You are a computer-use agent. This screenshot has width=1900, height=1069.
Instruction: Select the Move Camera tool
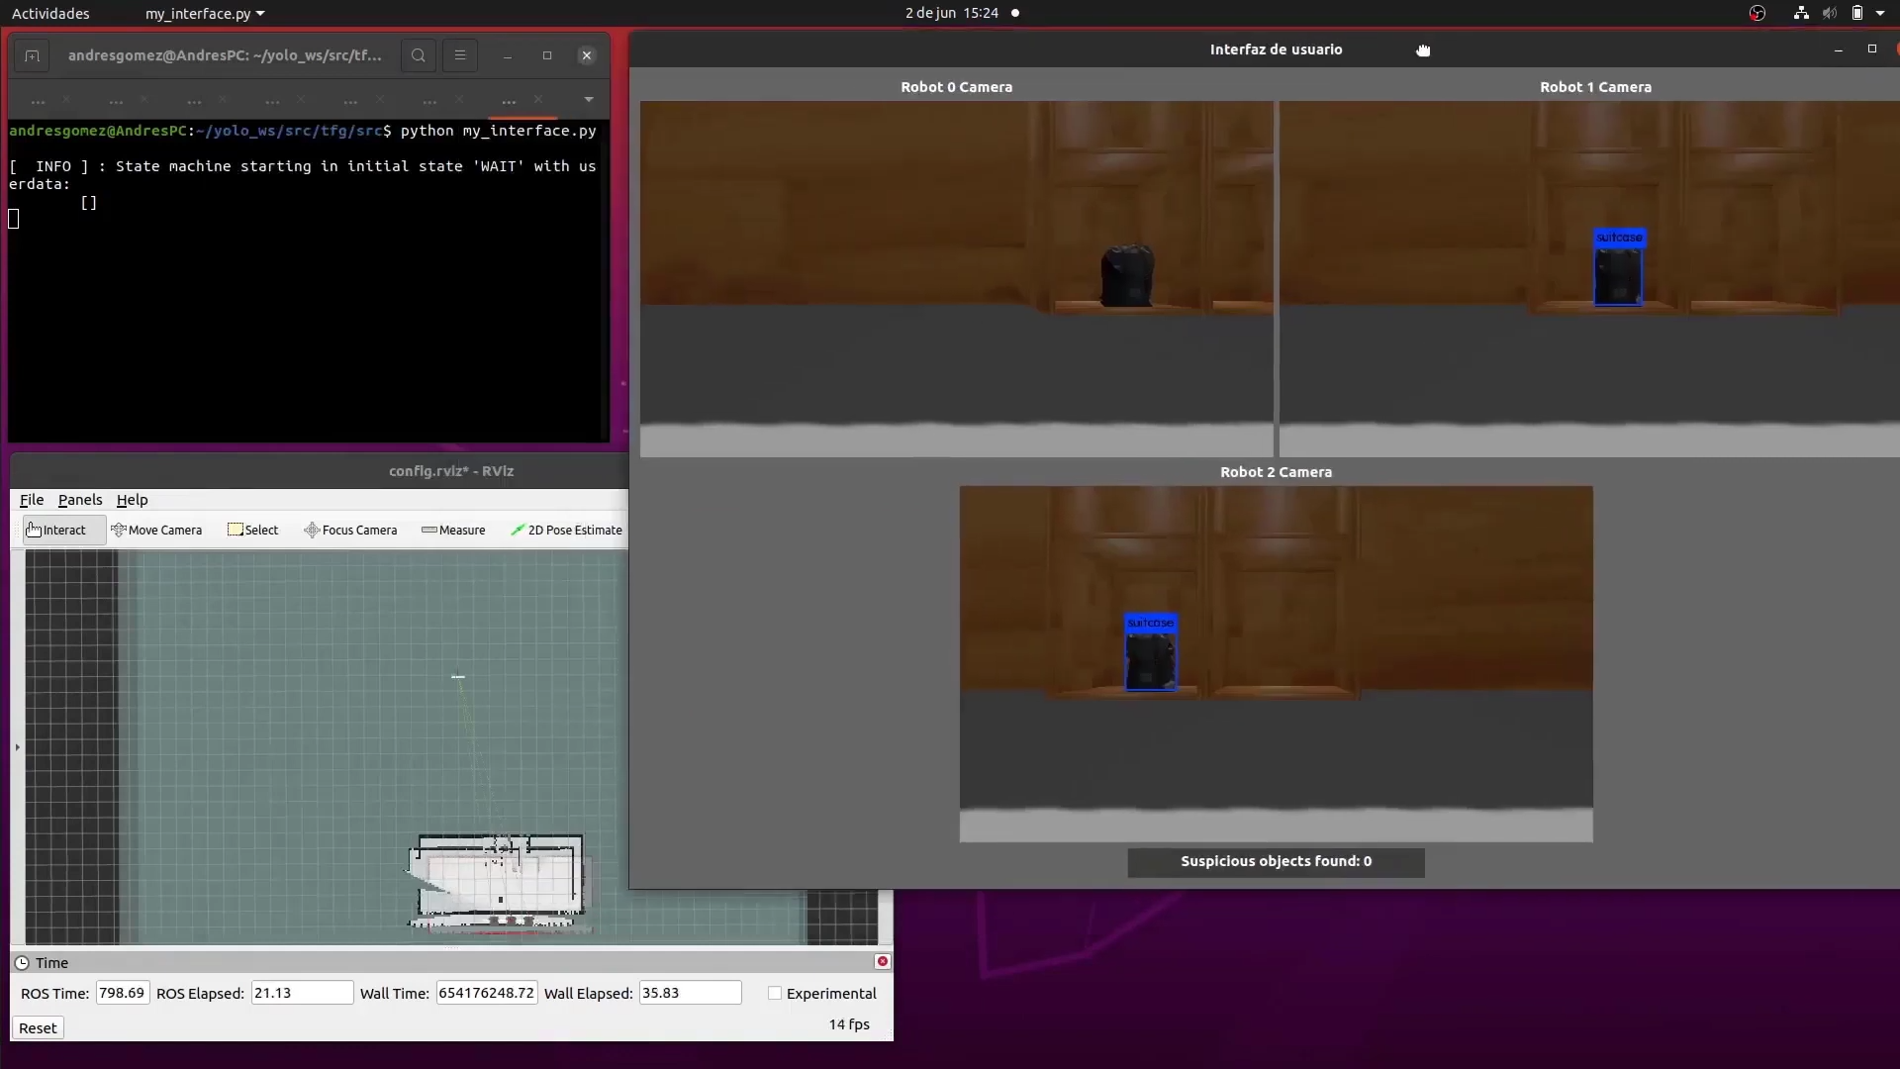[157, 531]
